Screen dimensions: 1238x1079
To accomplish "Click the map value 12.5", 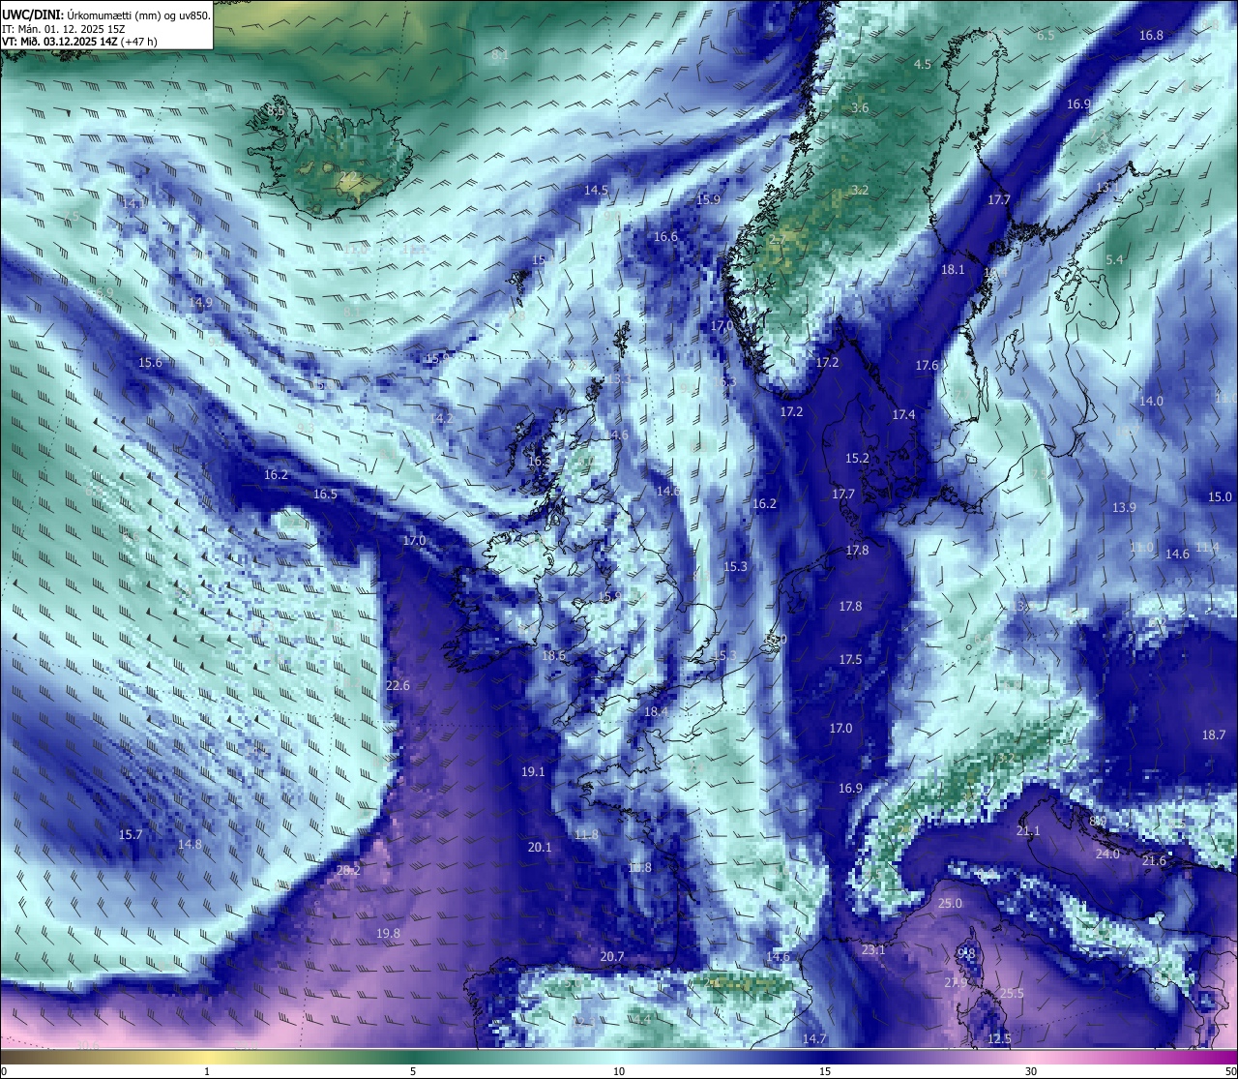I will [x=999, y=1038].
